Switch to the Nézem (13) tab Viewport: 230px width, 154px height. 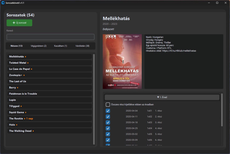pos(17,46)
